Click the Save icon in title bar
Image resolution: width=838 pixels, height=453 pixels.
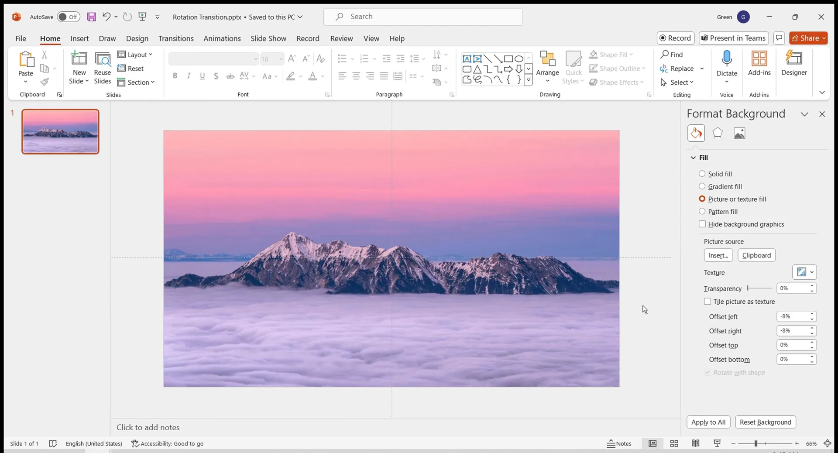91,17
